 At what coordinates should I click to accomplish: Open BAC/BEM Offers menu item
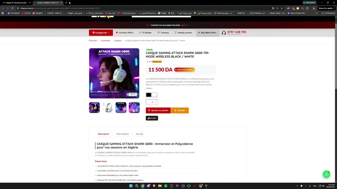(x=207, y=33)
